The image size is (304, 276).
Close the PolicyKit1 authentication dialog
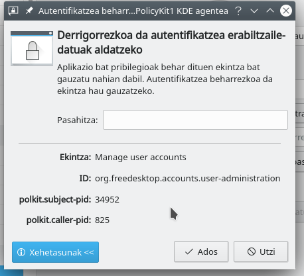(286, 11)
